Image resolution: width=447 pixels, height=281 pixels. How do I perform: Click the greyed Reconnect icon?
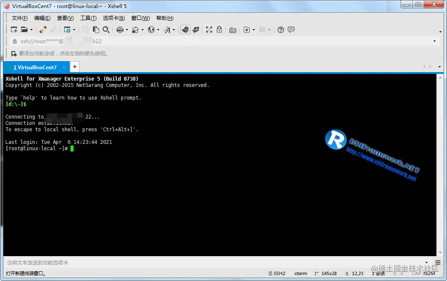point(53,30)
